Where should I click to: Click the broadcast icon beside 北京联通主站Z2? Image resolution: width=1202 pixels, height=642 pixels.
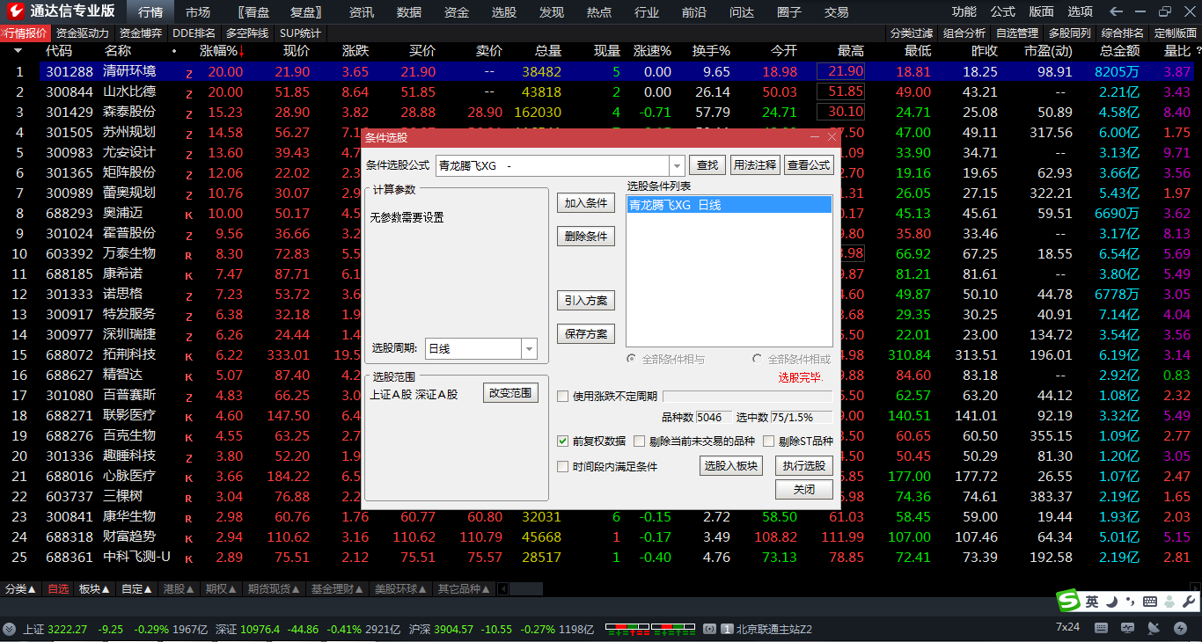point(709,629)
